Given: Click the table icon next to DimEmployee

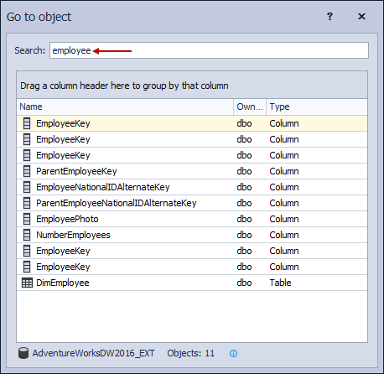Looking at the screenshot, I should (x=27, y=283).
